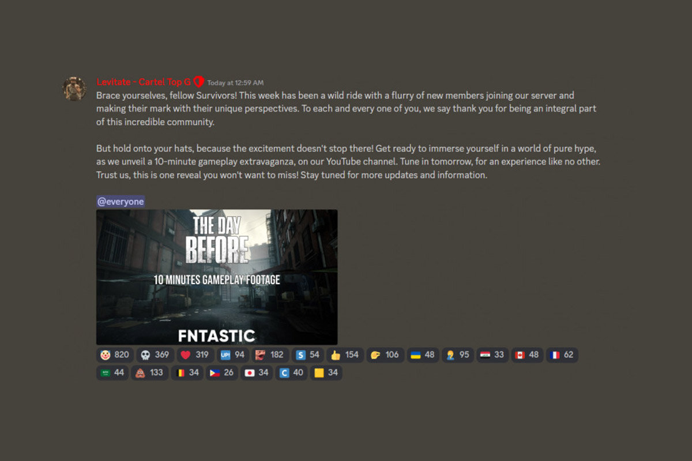Click the facepalm person reaction with 95
692x461 pixels.
tap(458, 355)
